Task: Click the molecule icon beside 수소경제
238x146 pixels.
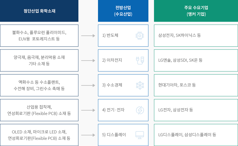Action: (x=140, y=85)
